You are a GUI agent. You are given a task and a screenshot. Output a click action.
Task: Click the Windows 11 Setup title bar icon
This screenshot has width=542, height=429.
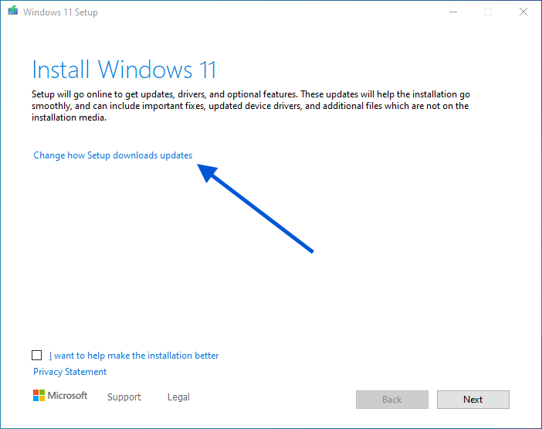(13, 11)
